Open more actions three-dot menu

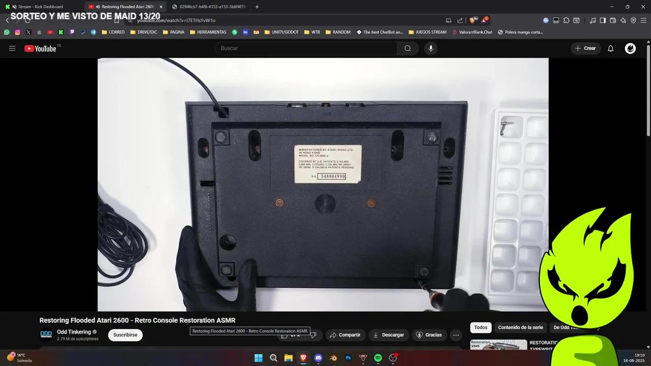[x=456, y=335]
